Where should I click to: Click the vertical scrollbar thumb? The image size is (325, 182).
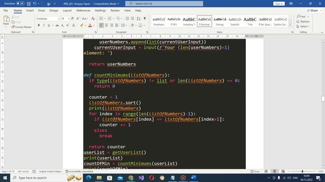[x=323, y=99]
